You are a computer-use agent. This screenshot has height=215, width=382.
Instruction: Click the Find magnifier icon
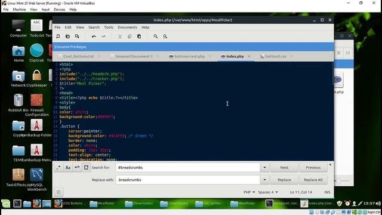pos(155,36)
